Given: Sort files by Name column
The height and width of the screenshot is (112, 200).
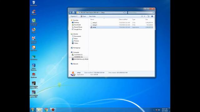Looking at the screenshot, I should [92, 19].
